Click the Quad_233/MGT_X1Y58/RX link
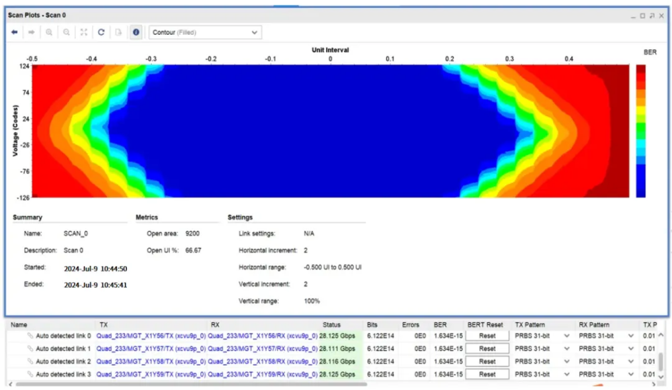Screen dimensions: 672x390 (x=262, y=362)
